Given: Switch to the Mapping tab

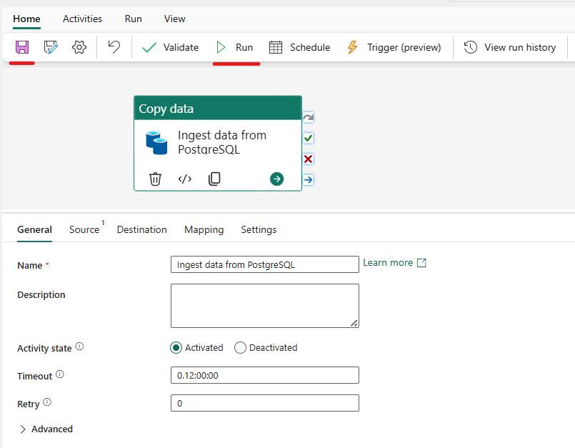Looking at the screenshot, I should coord(204,229).
